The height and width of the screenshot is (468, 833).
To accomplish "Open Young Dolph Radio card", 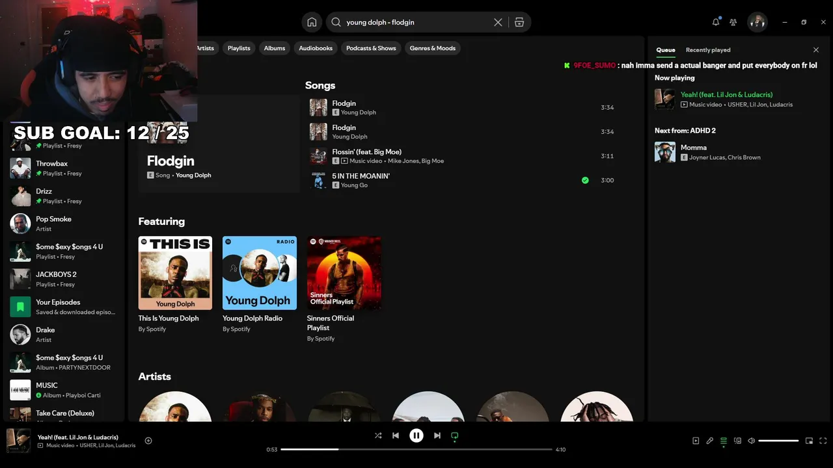I will 260,285.
